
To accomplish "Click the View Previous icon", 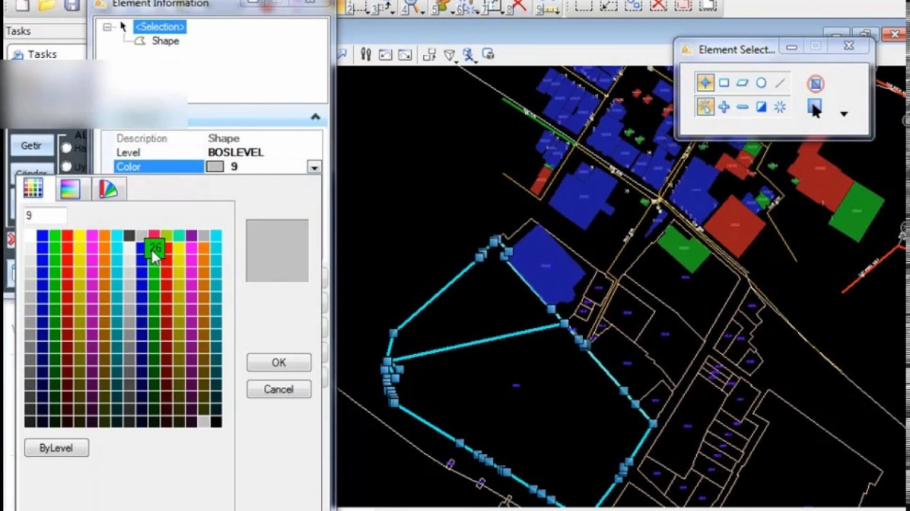I will click(385, 55).
